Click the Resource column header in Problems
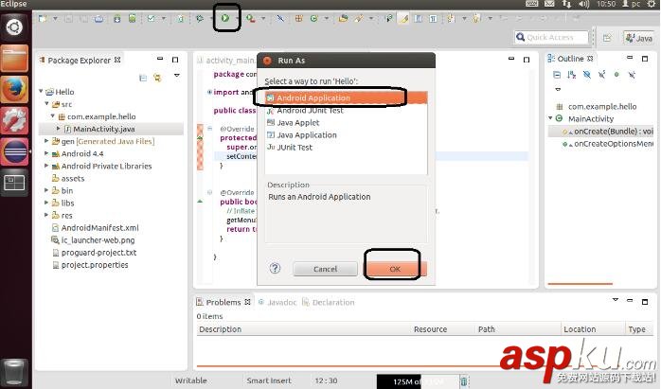This screenshot has height=389, width=661. 430,329
